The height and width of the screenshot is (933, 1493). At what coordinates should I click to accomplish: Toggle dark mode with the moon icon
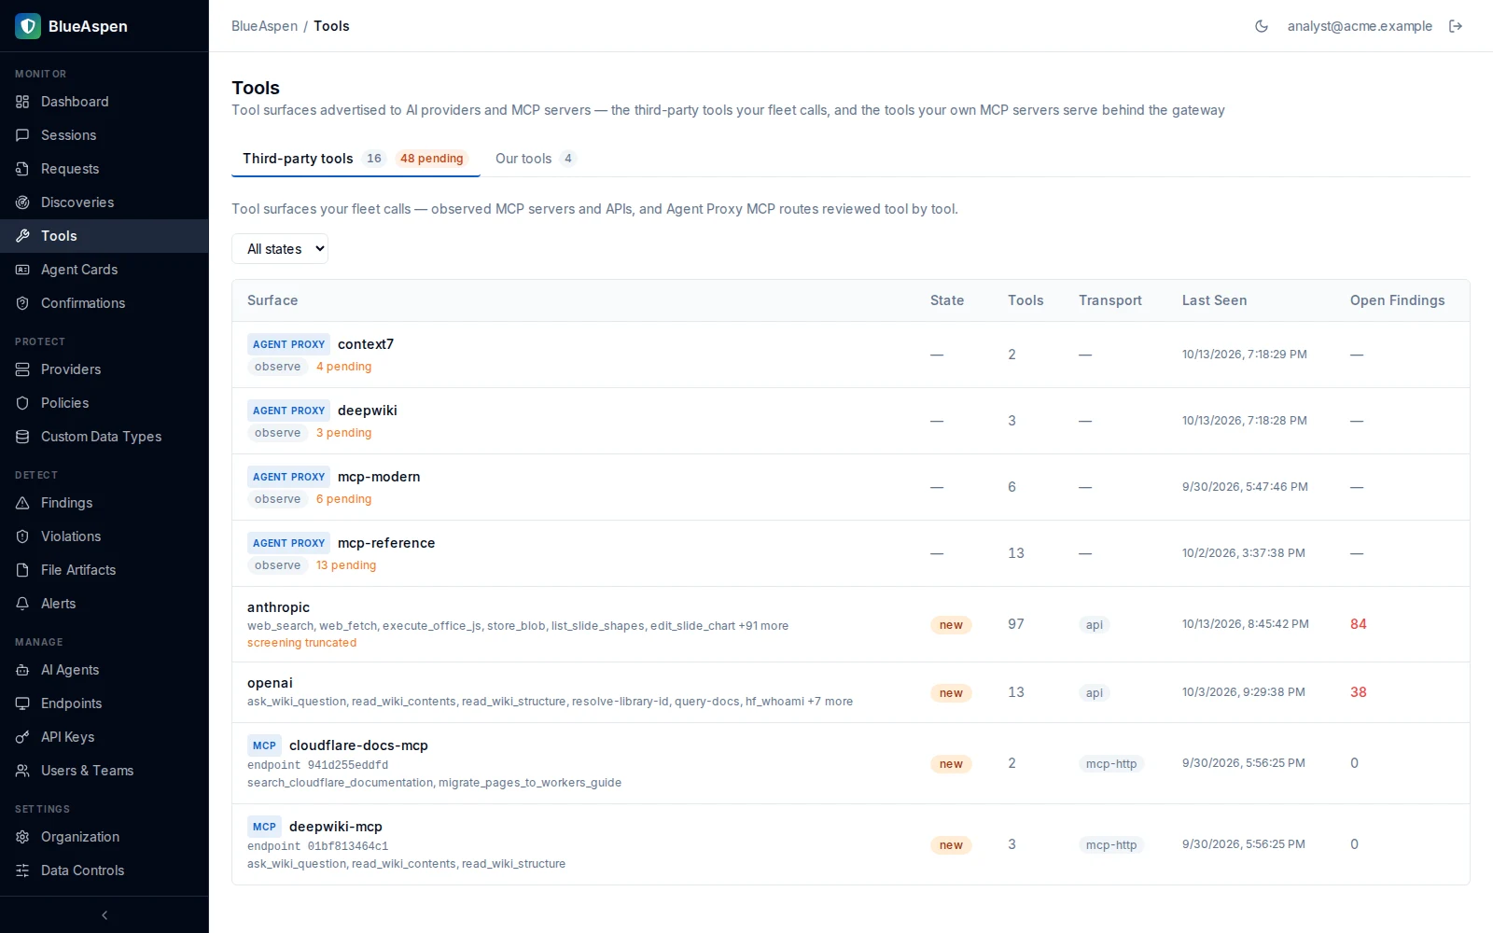(1262, 26)
